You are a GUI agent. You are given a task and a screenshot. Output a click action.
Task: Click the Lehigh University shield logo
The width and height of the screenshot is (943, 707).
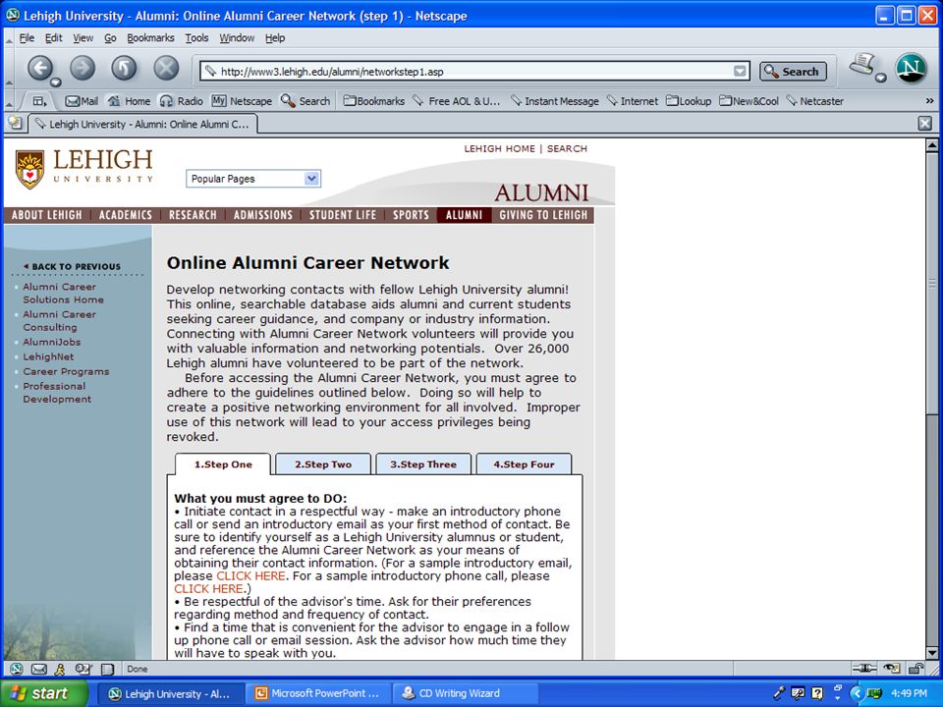click(29, 169)
